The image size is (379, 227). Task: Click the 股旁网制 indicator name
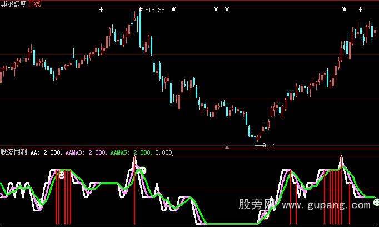[13, 152]
